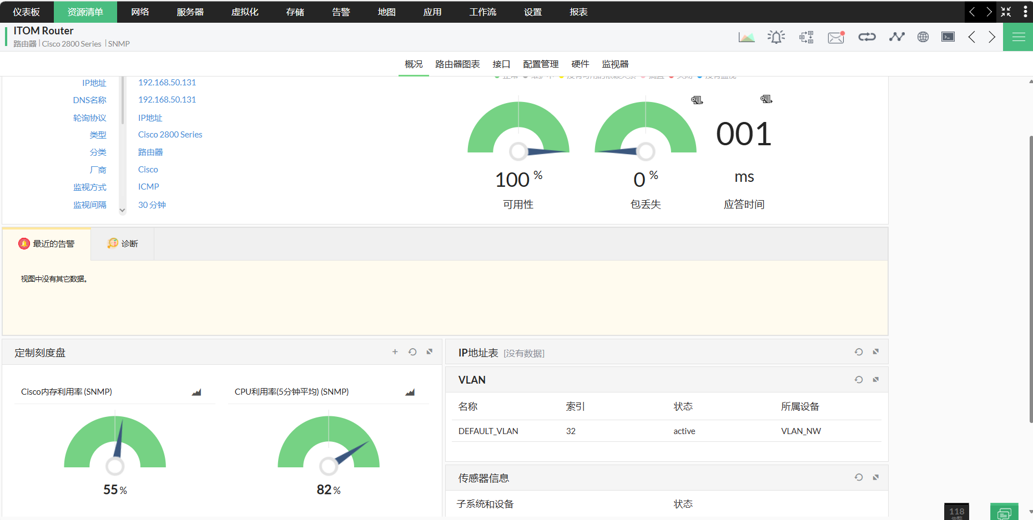1033x520 pixels.
Task: Open the green hamburger menu
Action: (x=1018, y=37)
